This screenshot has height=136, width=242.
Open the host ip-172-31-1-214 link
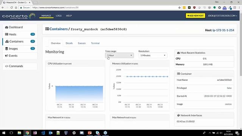click(x=223, y=30)
